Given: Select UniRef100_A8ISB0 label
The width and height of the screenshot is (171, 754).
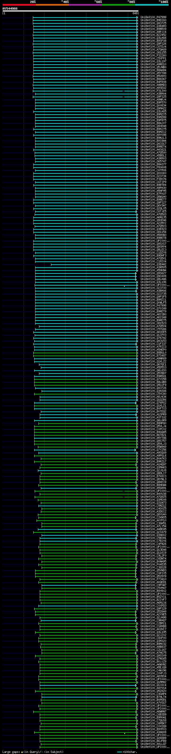Looking at the screenshot, I should 153,314.
